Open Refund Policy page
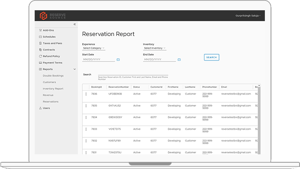The width and height of the screenshot is (300, 169). (51, 56)
